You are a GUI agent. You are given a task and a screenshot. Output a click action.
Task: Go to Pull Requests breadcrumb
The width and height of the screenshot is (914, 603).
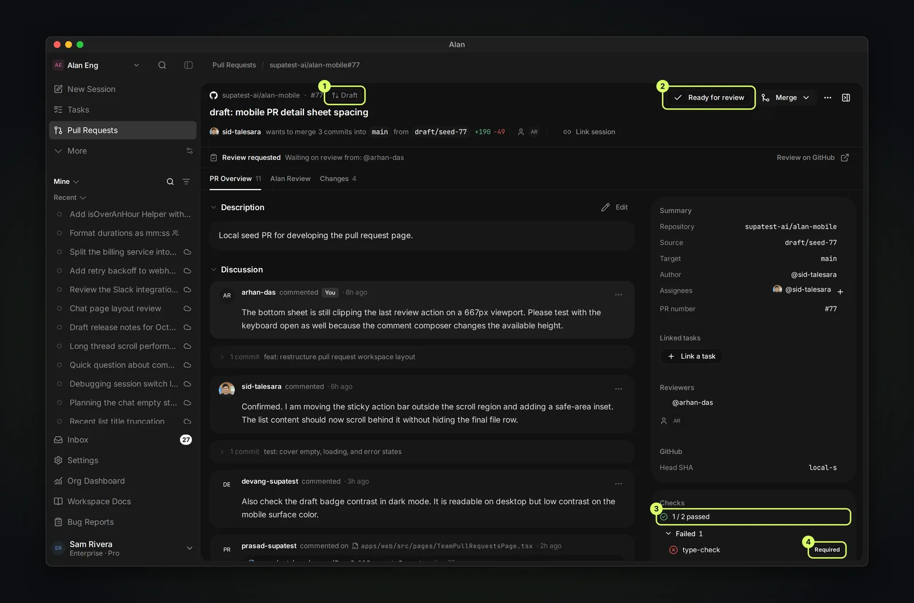[x=234, y=65]
